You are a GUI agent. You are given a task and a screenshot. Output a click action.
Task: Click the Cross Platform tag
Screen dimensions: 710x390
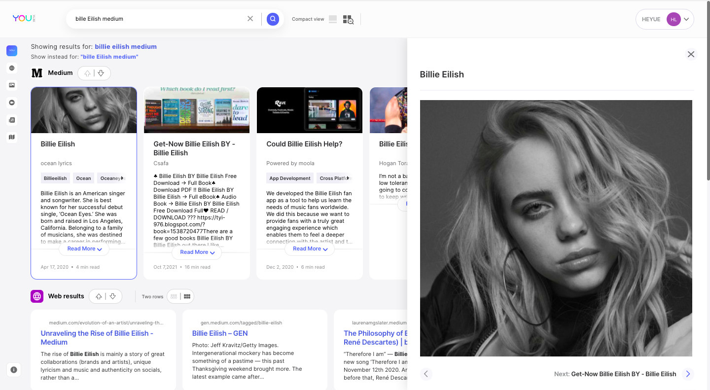[x=334, y=178]
